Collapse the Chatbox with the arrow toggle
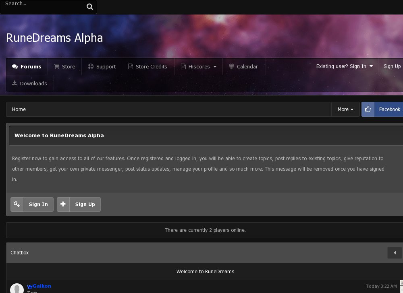Screen dimensions: 403x293 click(395, 253)
